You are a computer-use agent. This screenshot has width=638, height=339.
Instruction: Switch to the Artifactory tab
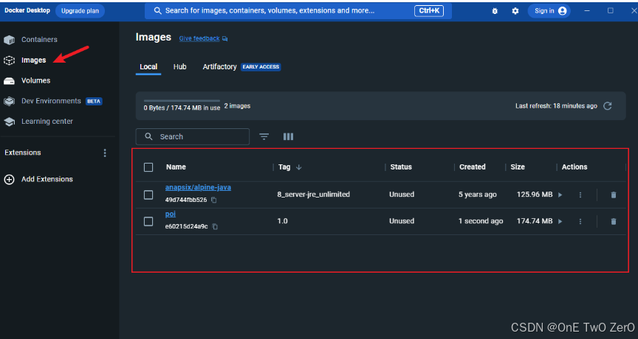pyautogui.click(x=220, y=66)
